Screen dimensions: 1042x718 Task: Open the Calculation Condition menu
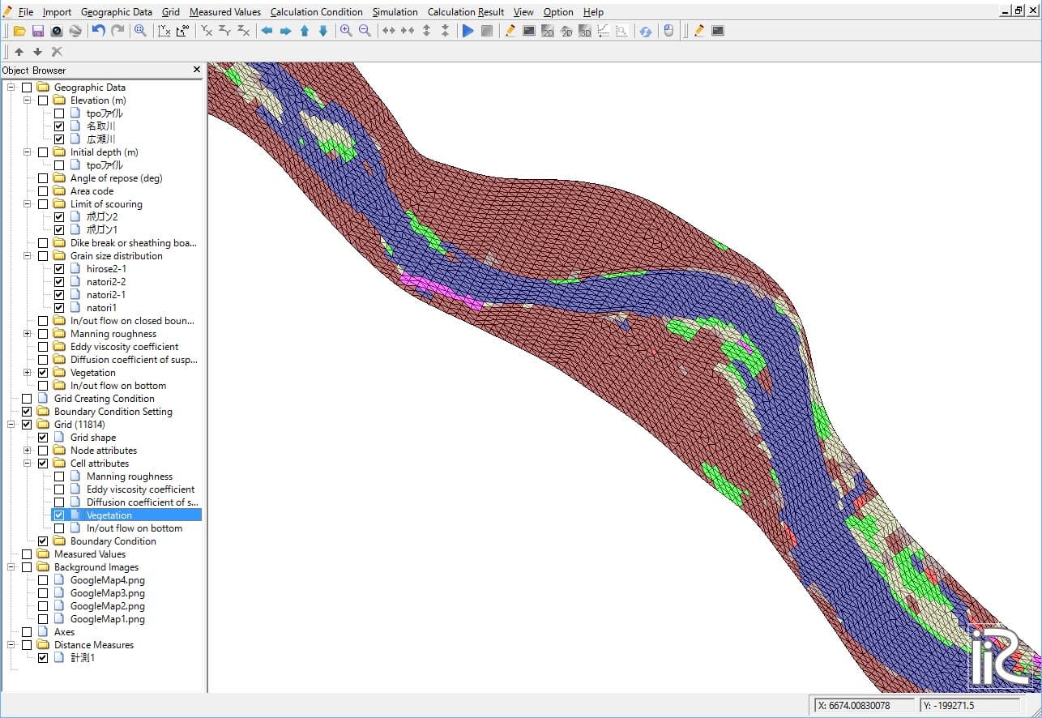tap(316, 12)
